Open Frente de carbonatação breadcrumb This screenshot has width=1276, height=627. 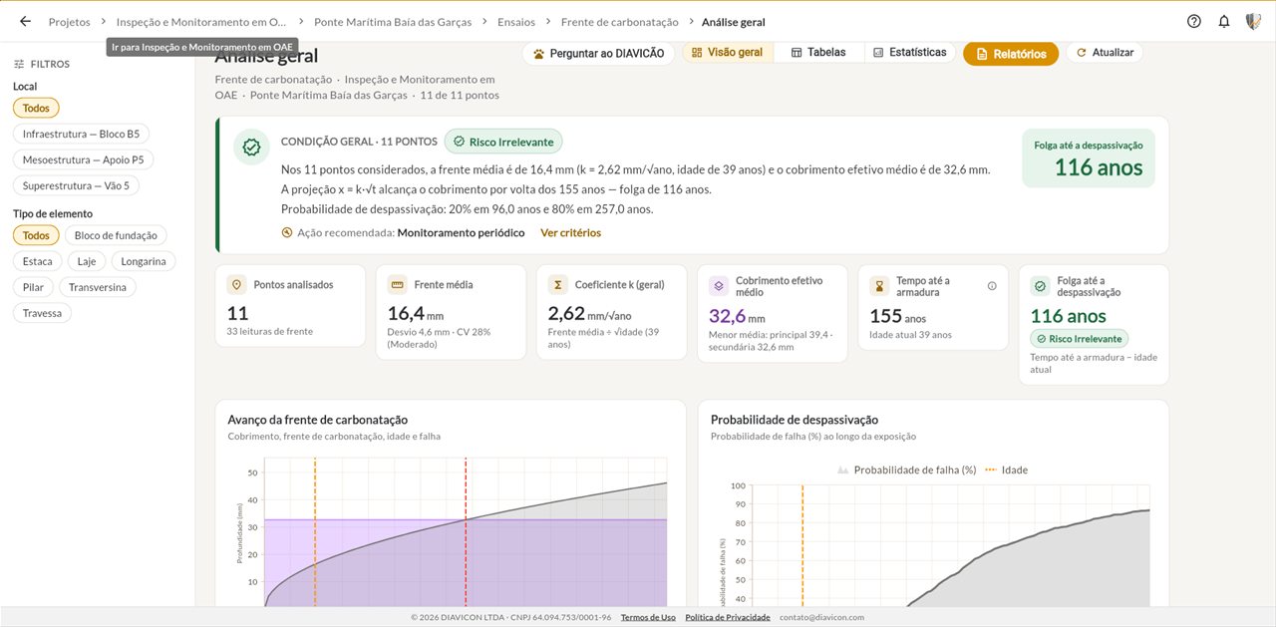(x=619, y=22)
